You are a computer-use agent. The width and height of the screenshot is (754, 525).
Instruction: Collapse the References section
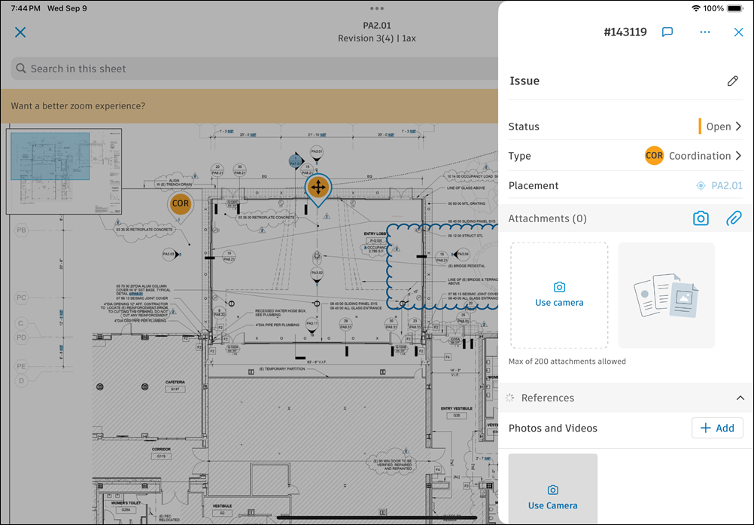pos(740,398)
